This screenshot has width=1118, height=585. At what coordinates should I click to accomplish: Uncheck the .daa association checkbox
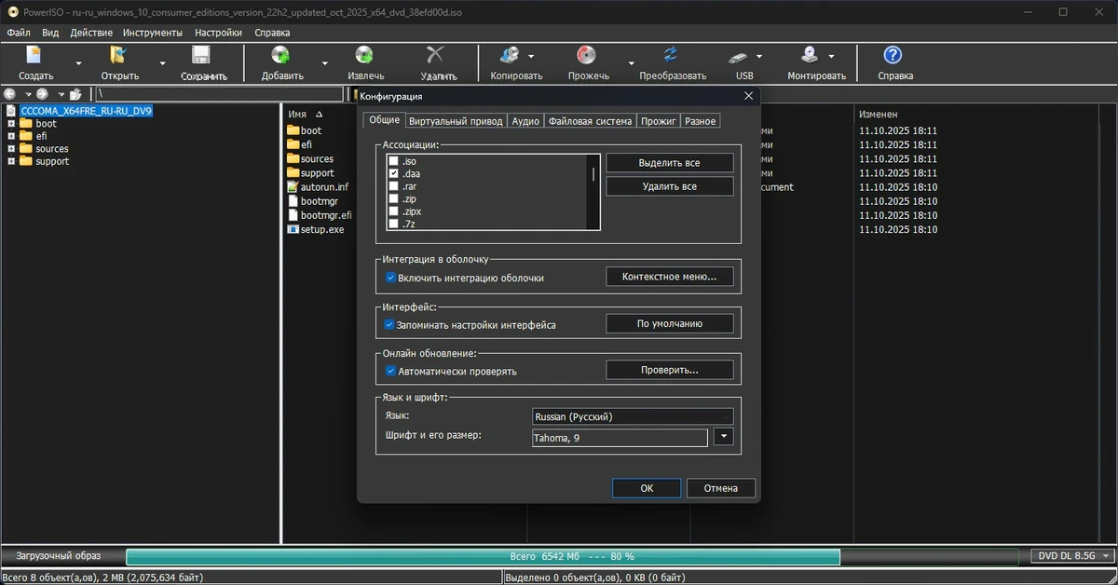[393, 173]
